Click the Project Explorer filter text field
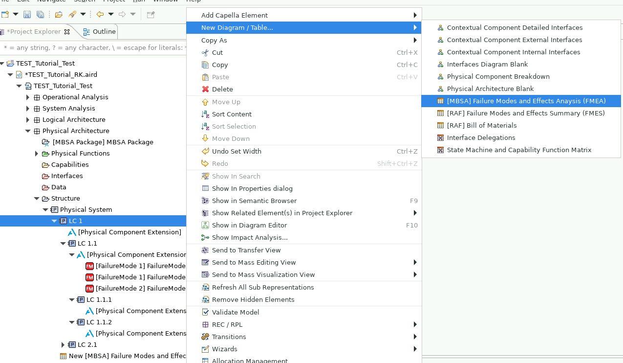 [93, 48]
